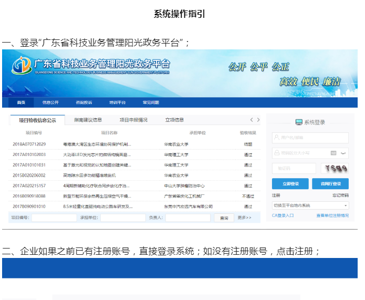Screen dimensions: 365x300
Task: Click the captcha image to refresh
Action: 335,168
